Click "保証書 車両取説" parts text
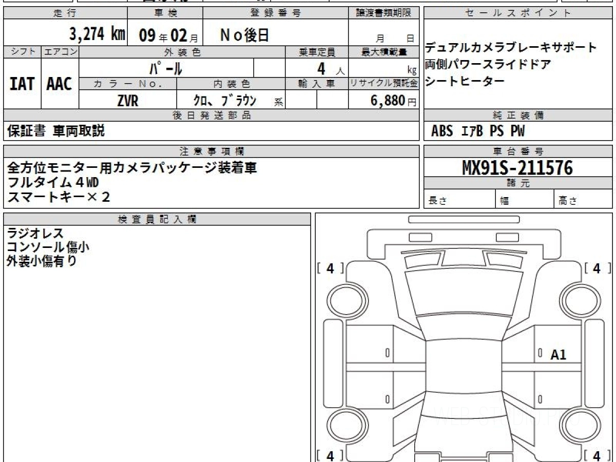The image size is (616, 462). click(x=56, y=131)
